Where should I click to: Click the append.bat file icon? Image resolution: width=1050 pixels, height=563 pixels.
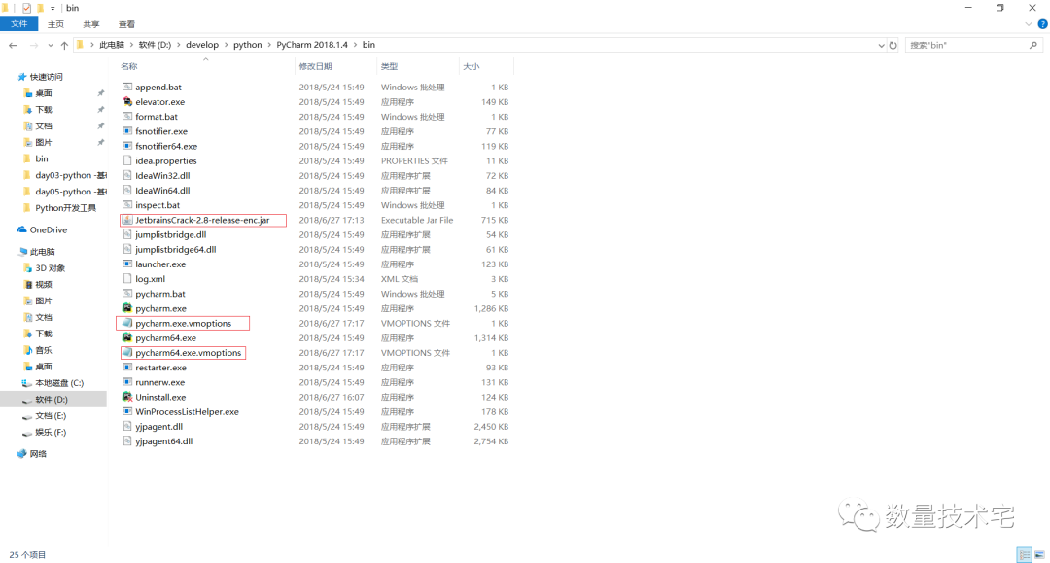[127, 88]
